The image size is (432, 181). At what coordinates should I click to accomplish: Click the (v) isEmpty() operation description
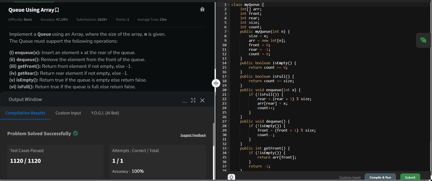pos(78,80)
